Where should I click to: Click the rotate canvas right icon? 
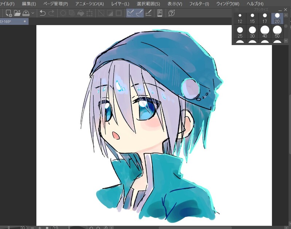pyautogui.click(x=98, y=228)
